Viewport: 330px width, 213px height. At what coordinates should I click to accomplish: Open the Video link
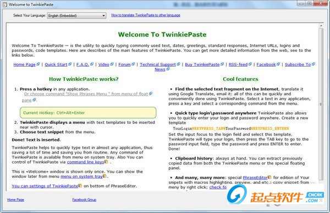tap(104, 64)
